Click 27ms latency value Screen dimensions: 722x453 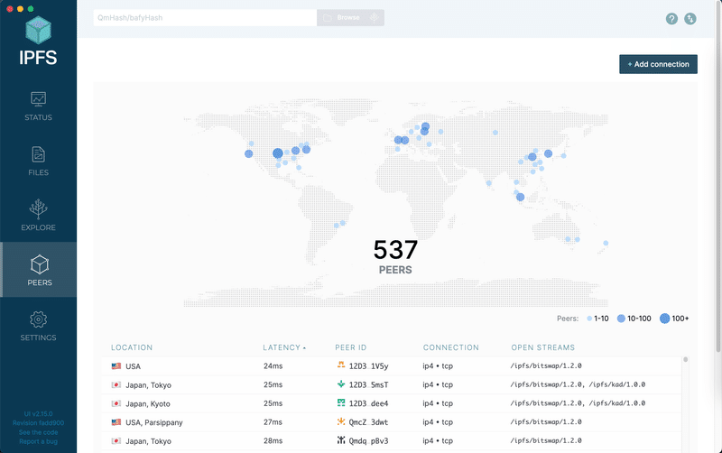pos(273,421)
